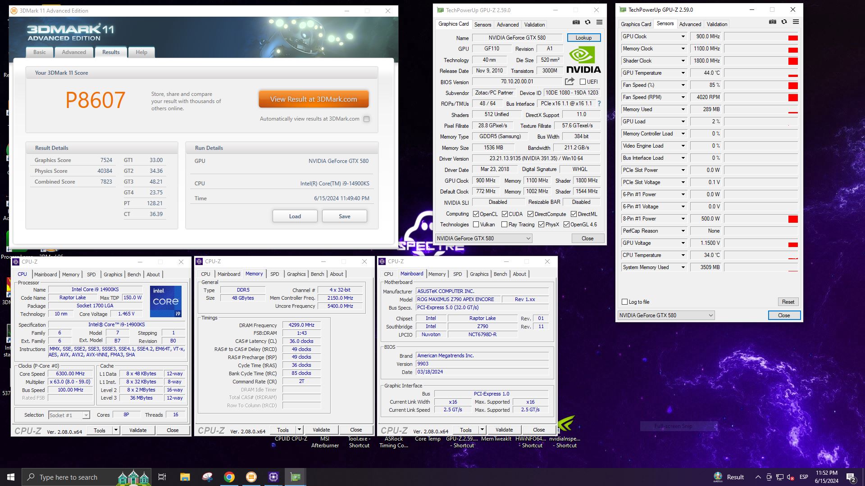The image size is (865, 486).
Task: Click the muted volume tray icon
Action: point(790,477)
